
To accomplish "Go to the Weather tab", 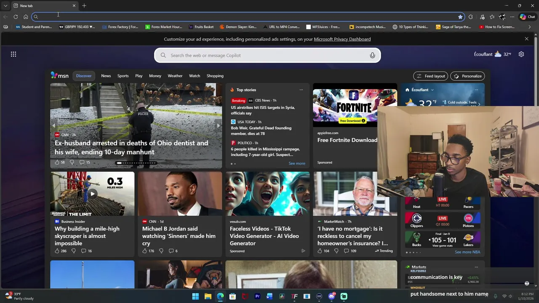I will [x=175, y=76].
